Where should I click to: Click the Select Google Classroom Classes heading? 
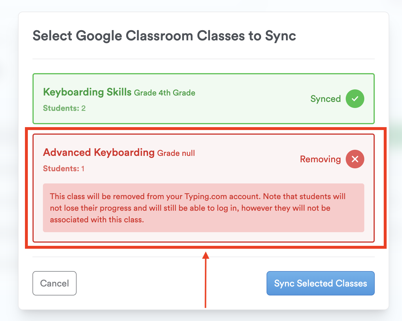click(x=164, y=36)
